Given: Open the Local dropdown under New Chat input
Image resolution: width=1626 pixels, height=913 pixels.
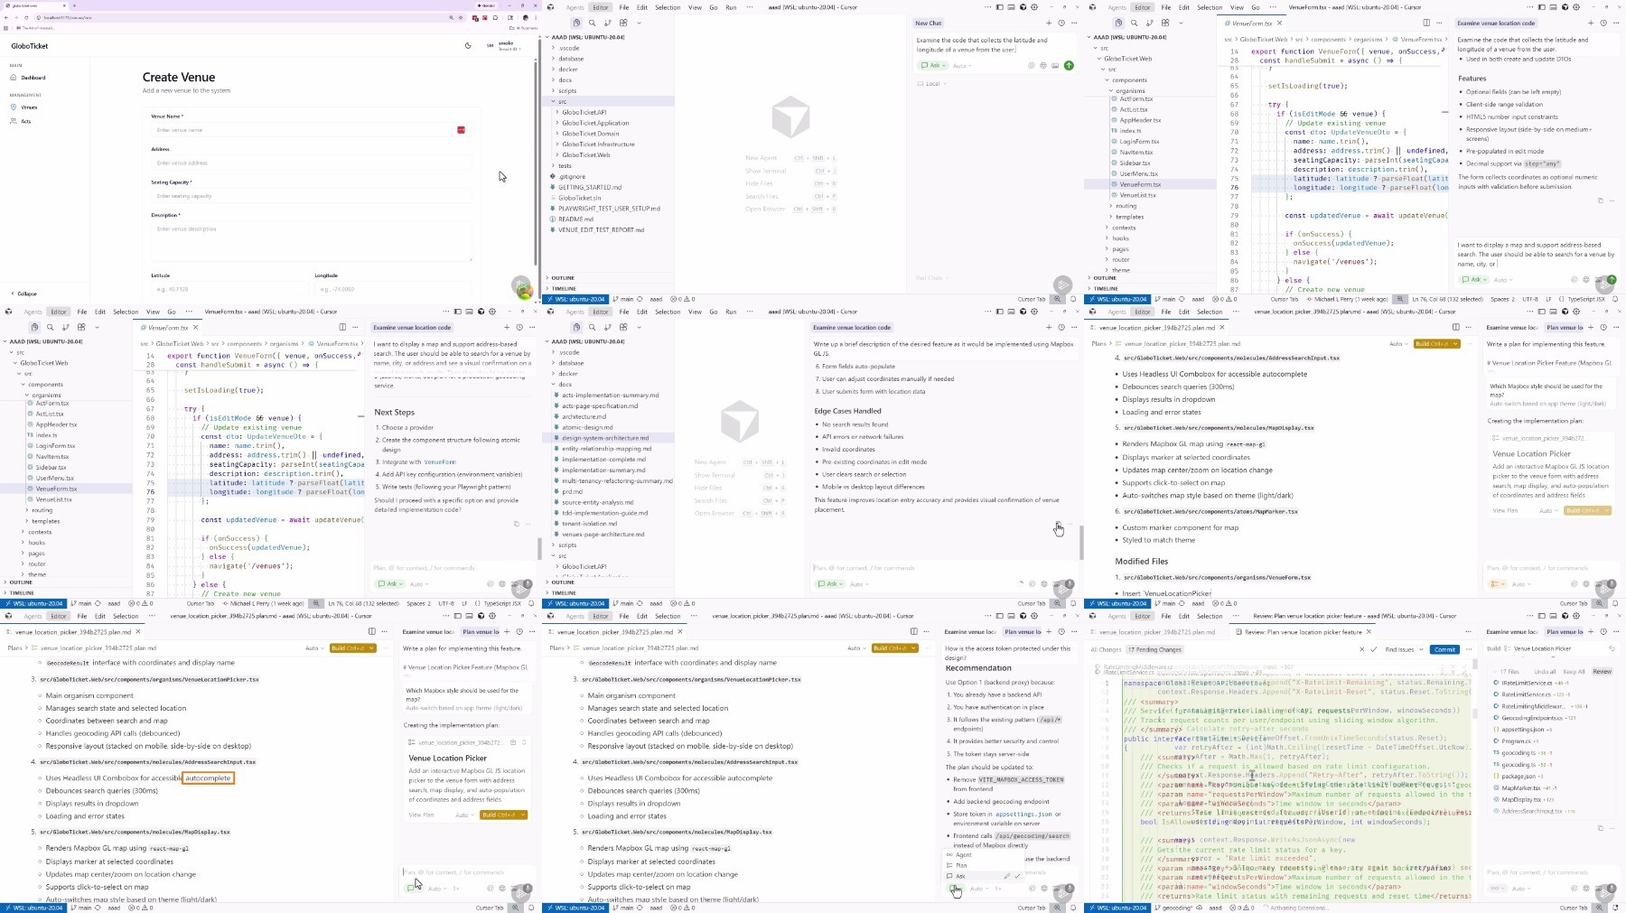Looking at the screenshot, I should pyautogui.click(x=932, y=83).
